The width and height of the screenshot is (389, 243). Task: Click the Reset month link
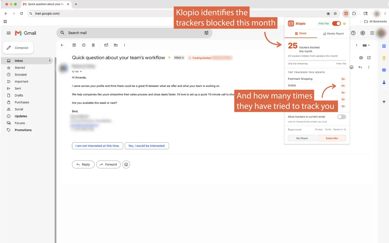tap(295, 130)
